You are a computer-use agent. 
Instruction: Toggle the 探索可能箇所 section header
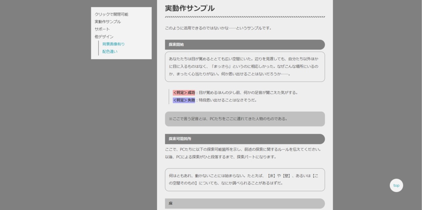pyautogui.click(x=245, y=139)
